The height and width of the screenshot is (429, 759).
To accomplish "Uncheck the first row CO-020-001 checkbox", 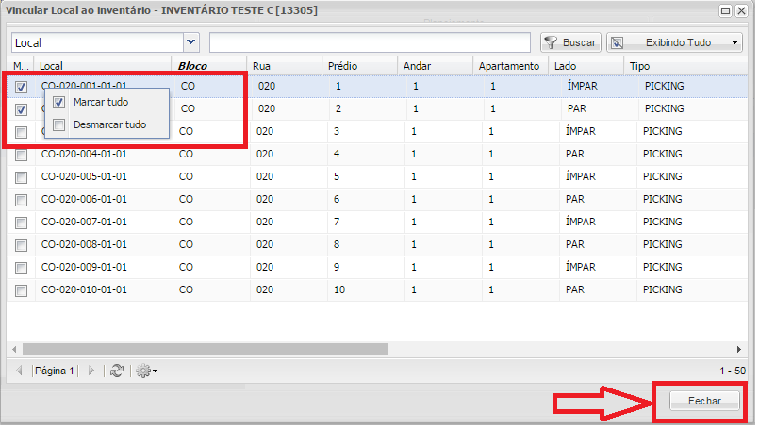I will 21,87.
